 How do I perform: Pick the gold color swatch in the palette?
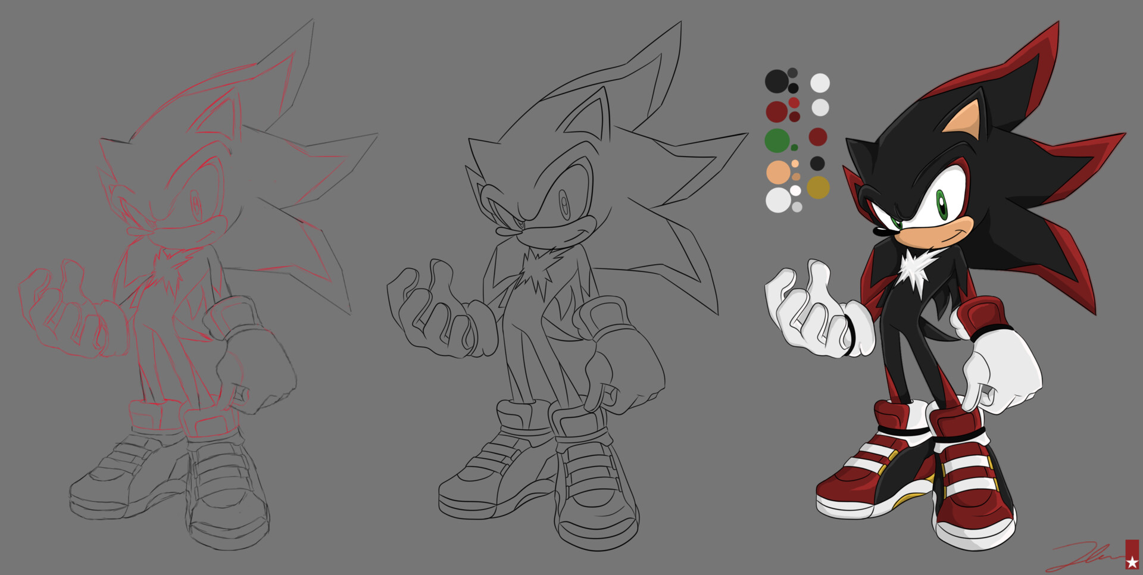(x=818, y=187)
